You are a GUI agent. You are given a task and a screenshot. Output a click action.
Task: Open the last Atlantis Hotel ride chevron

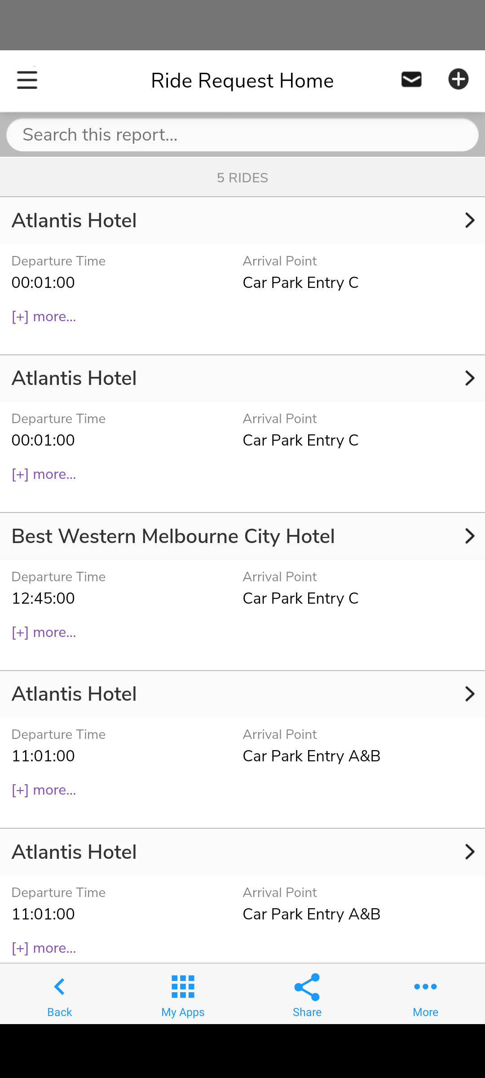tap(469, 852)
